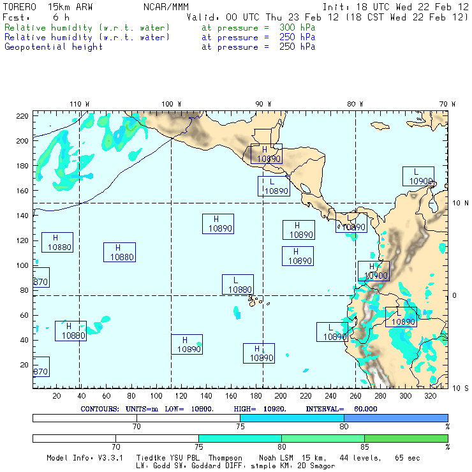Select the '260' tick label on bottom axis

point(355,396)
